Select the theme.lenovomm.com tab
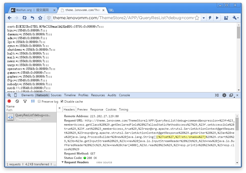 (x=83, y=10)
